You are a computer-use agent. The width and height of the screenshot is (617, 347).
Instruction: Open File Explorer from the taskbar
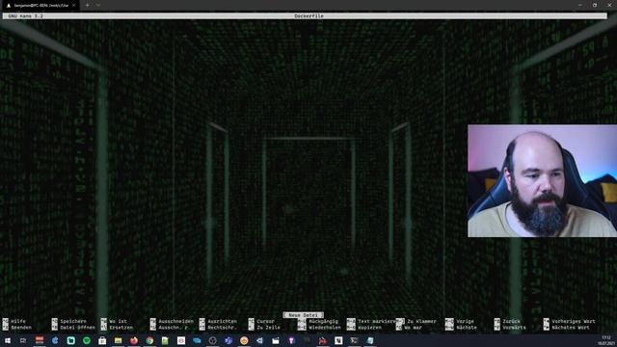pyautogui.click(x=118, y=340)
